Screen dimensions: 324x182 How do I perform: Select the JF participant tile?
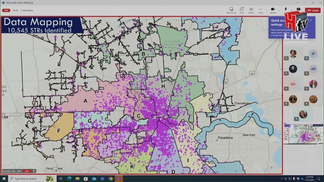(313, 54)
